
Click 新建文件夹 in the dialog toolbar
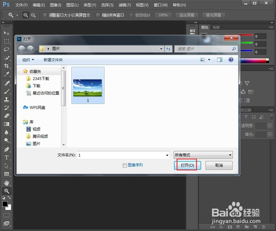(x=53, y=60)
